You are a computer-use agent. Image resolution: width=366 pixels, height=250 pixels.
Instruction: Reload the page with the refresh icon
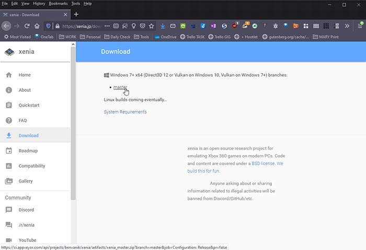coord(27,26)
